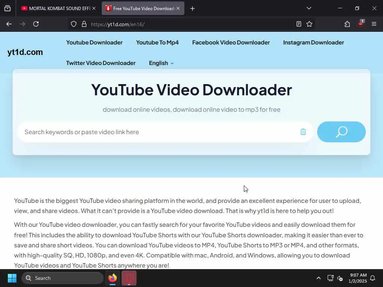Click the uBlock Origin extension icon
The width and height of the screenshot is (383, 287).
coord(361,24)
